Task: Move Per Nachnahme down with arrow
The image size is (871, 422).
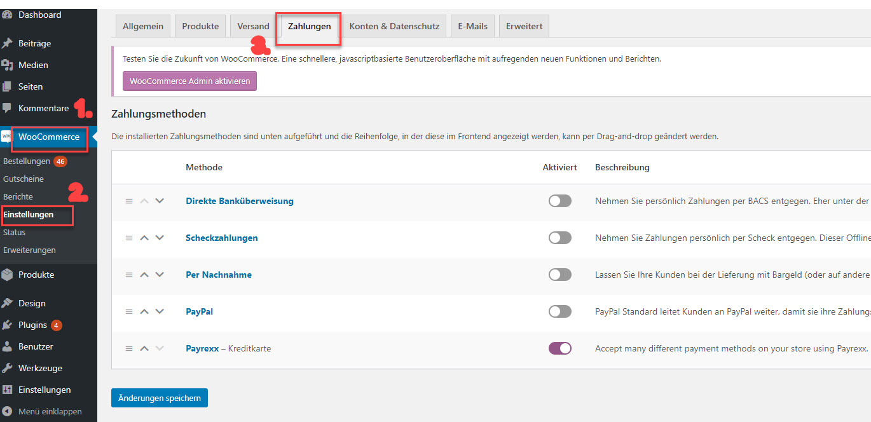Action: coord(160,275)
